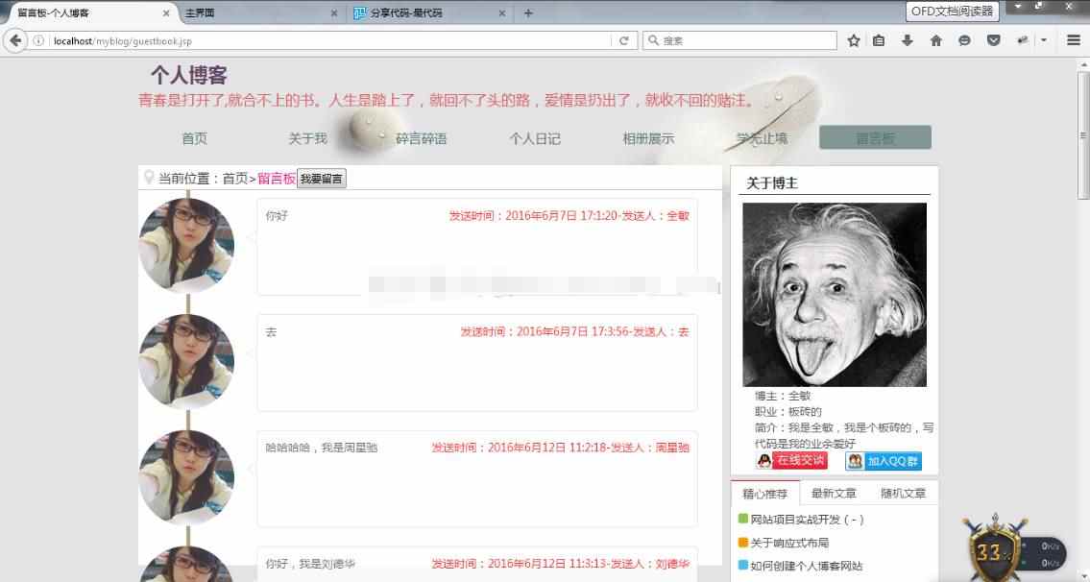Screen dimensions: 1090x582
Task: Click the QQ group icon beside 加入QQ群
Action: coord(855,461)
